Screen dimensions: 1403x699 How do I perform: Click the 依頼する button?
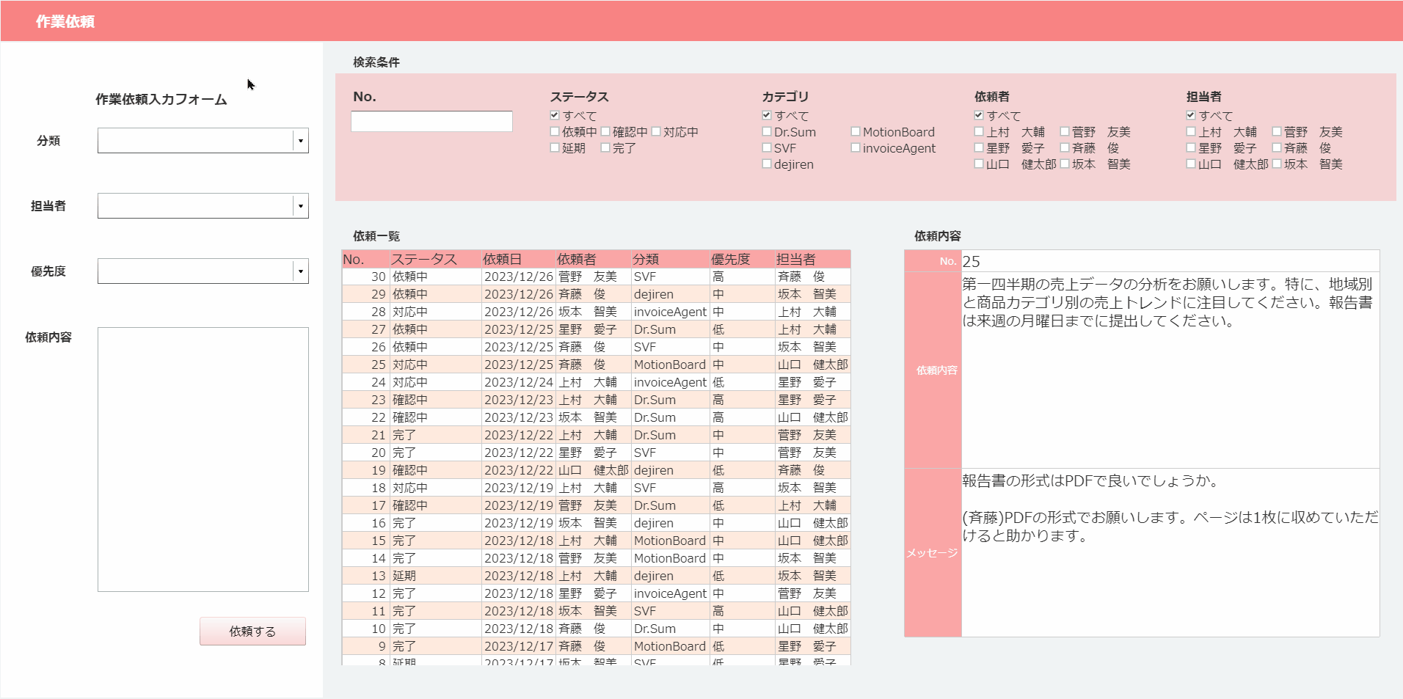[252, 631]
